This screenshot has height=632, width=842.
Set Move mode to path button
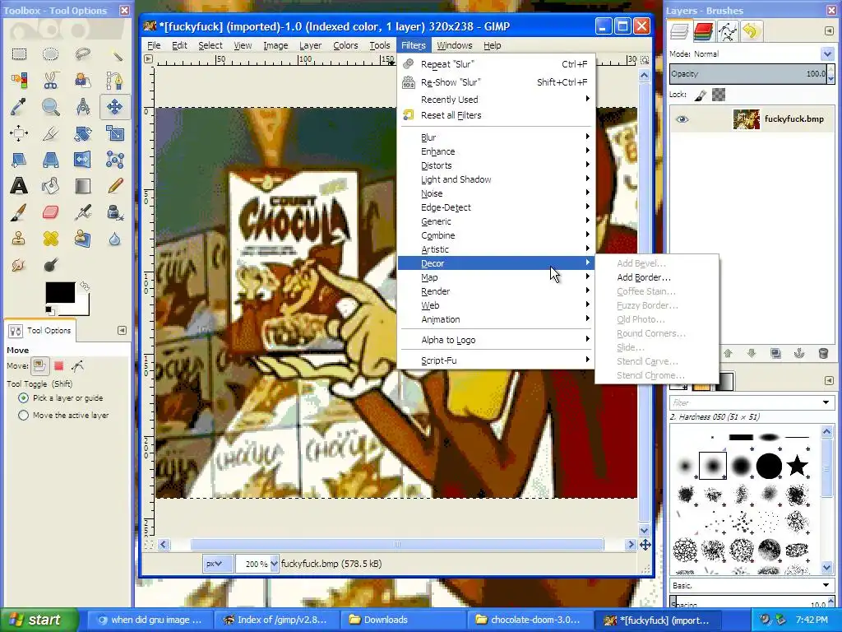(x=77, y=366)
